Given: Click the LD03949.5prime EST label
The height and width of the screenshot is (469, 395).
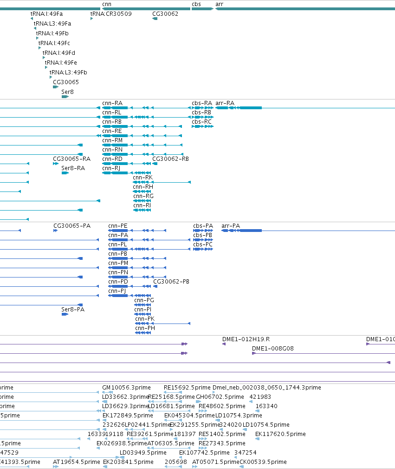Looking at the screenshot, I should pyautogui.click(x=143, y=453).
